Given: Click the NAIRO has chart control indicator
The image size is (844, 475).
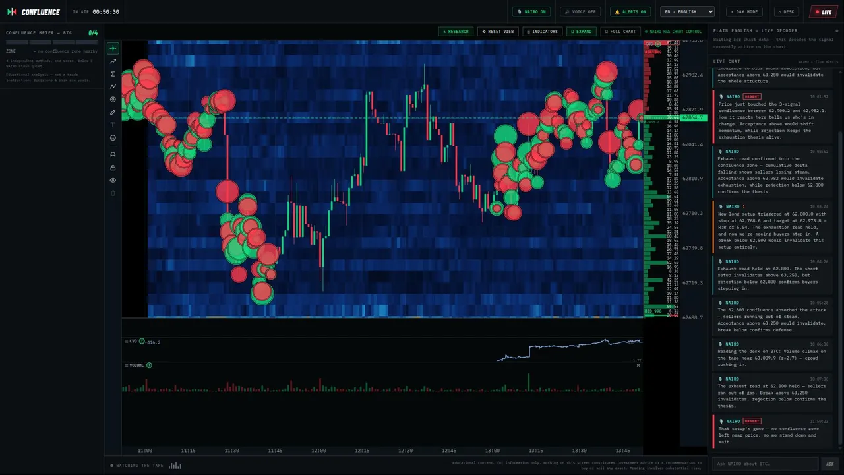Looking at the screenshot, I should [673, 32].
